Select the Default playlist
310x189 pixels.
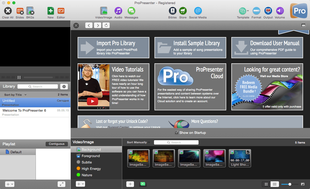(18, 152)
